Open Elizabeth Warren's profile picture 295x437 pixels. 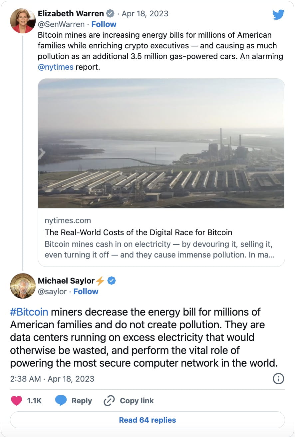[x=23, y=21]
